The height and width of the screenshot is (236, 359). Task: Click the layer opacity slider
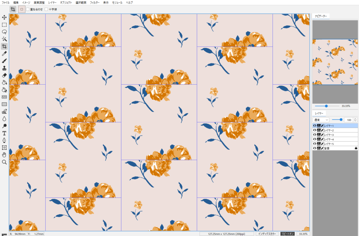[x=337, y=120]
